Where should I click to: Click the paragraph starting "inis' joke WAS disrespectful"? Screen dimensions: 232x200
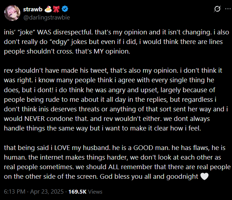pyautogui.click(x=117, y=42)
